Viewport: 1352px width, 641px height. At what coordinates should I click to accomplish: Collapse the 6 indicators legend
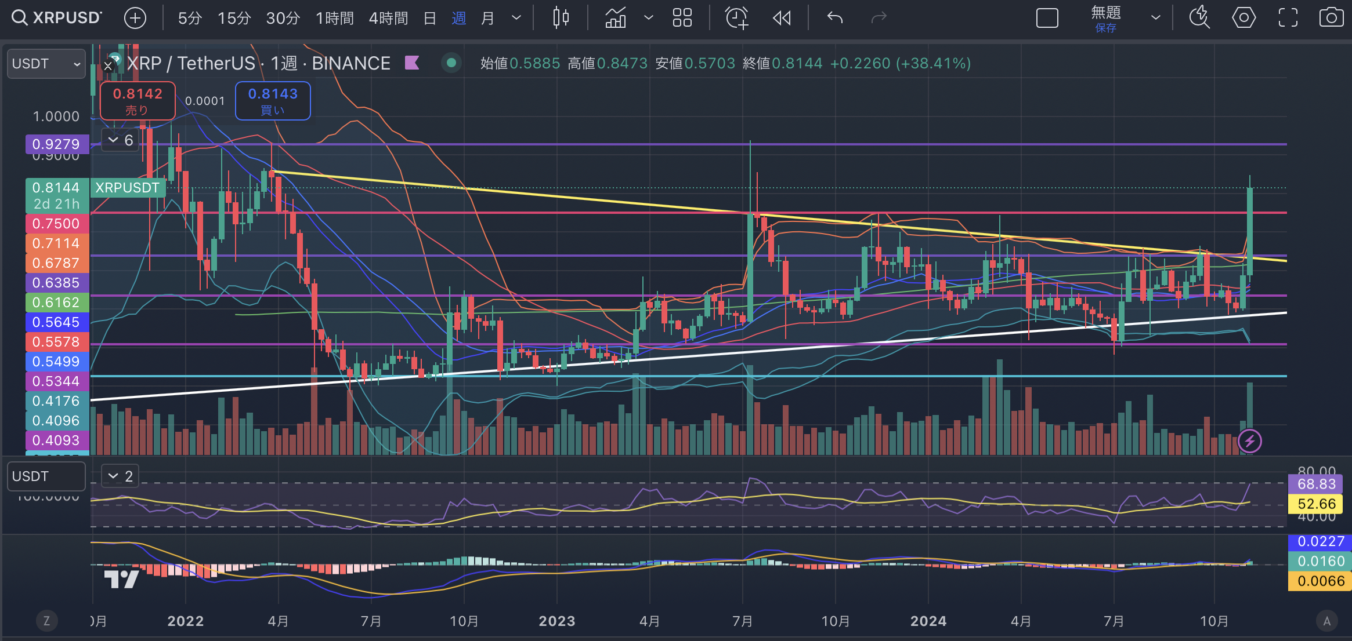(121, 140)
